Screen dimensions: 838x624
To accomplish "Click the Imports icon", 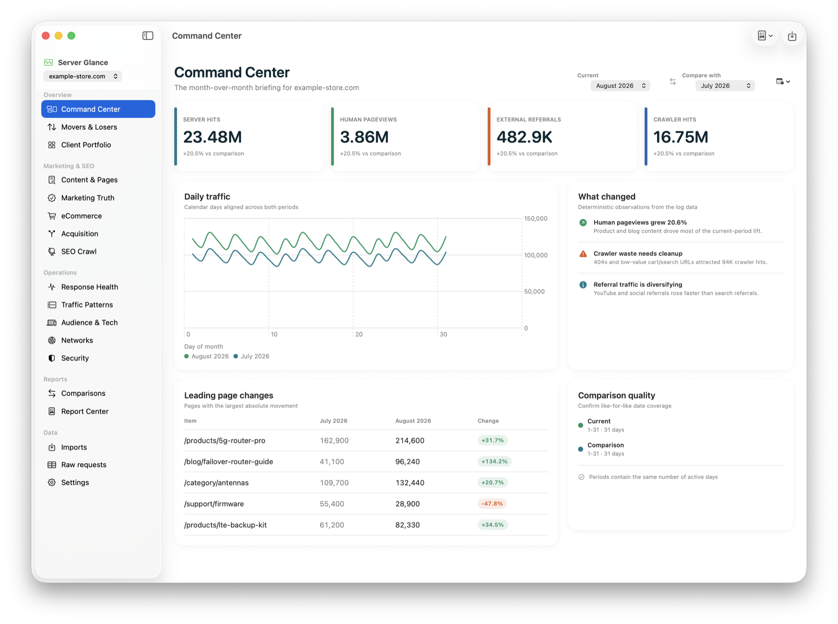I will pos(52,447).
